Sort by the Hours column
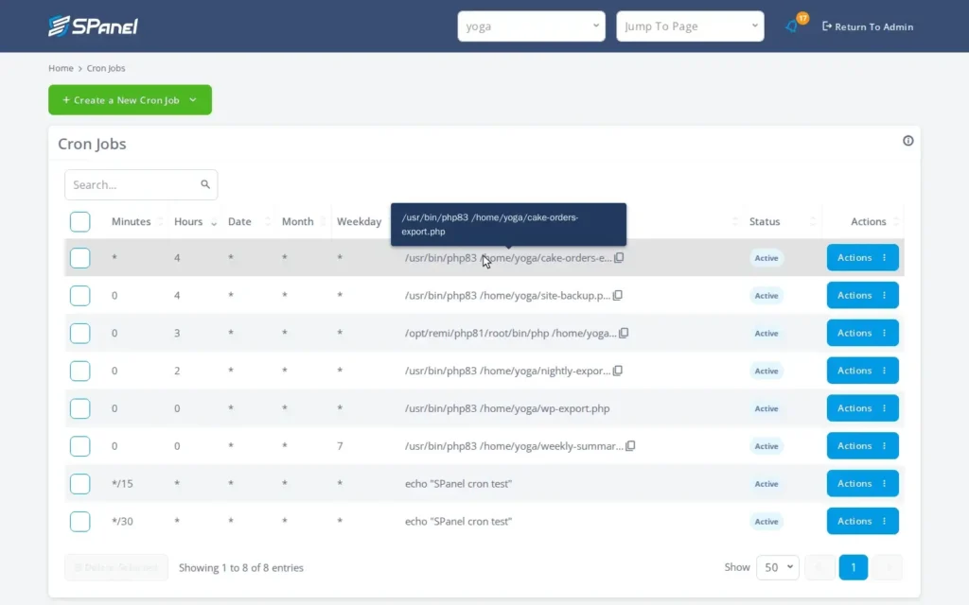Viewport: 969px width, 605px height. pos(188,221)
